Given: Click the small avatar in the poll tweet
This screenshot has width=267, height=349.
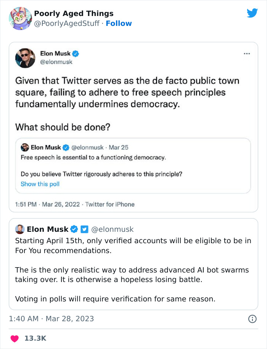Looking at the screenshot, I should click(25, 147).
